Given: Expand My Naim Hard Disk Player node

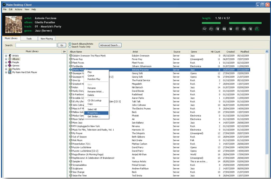Looking at the screenshot, I should [x=6, y=72].
